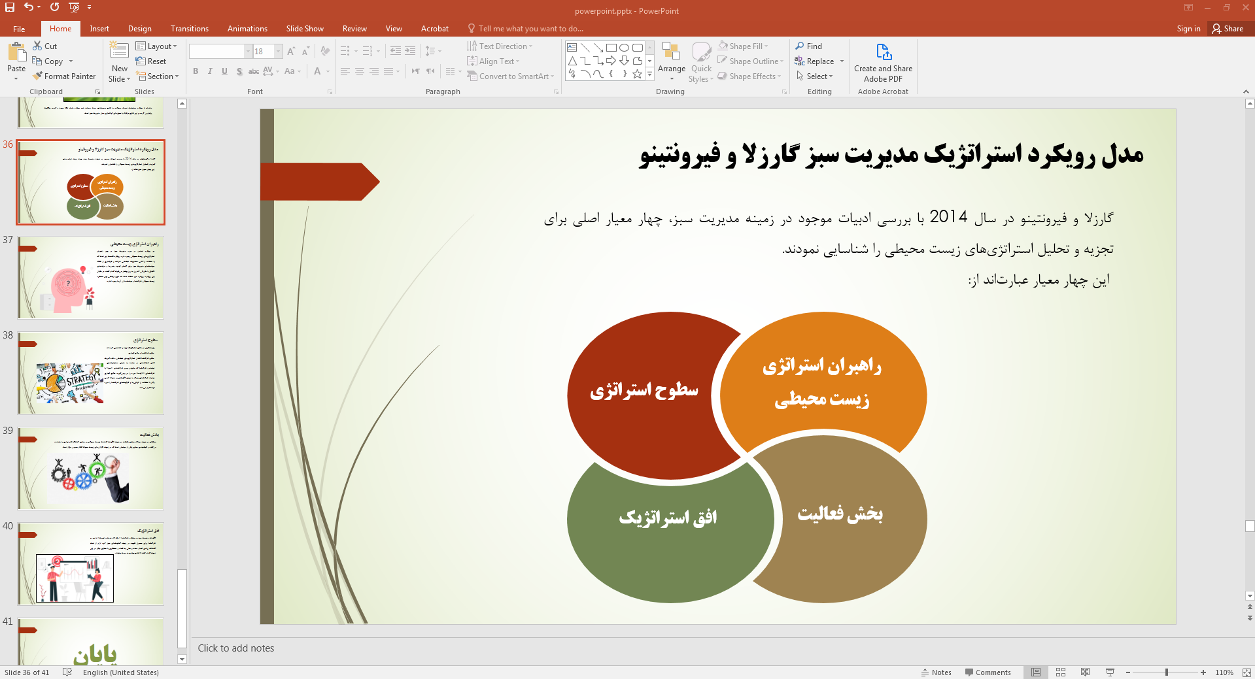1255x679 pixels.
Task: Open the Section dropdown
Action: [x=158, y=76]
